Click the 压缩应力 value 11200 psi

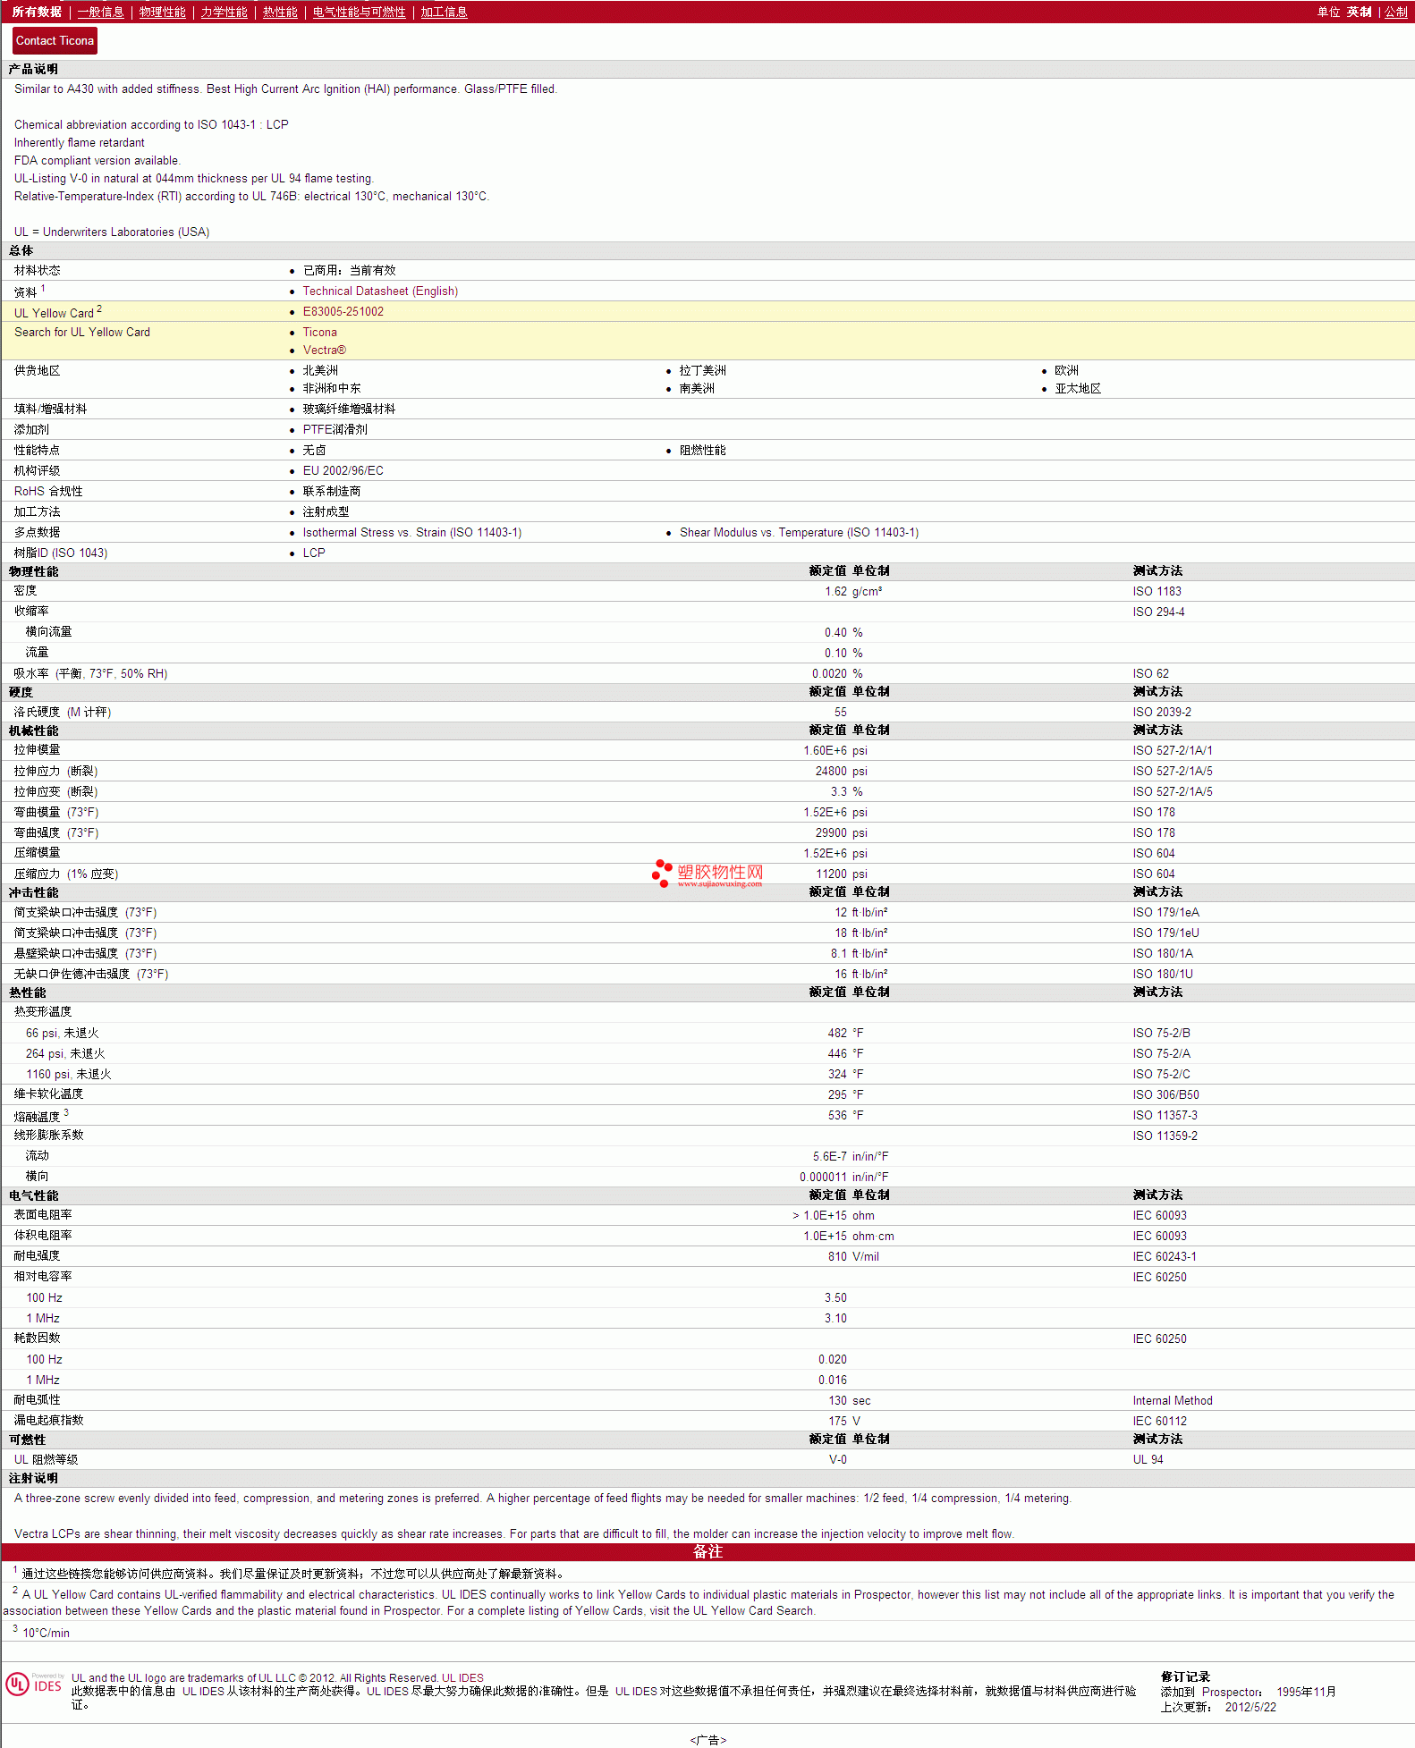841,874
